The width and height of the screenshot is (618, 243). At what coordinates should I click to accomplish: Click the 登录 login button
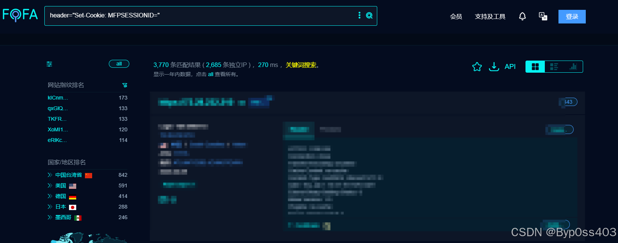(x=572, y=17)
